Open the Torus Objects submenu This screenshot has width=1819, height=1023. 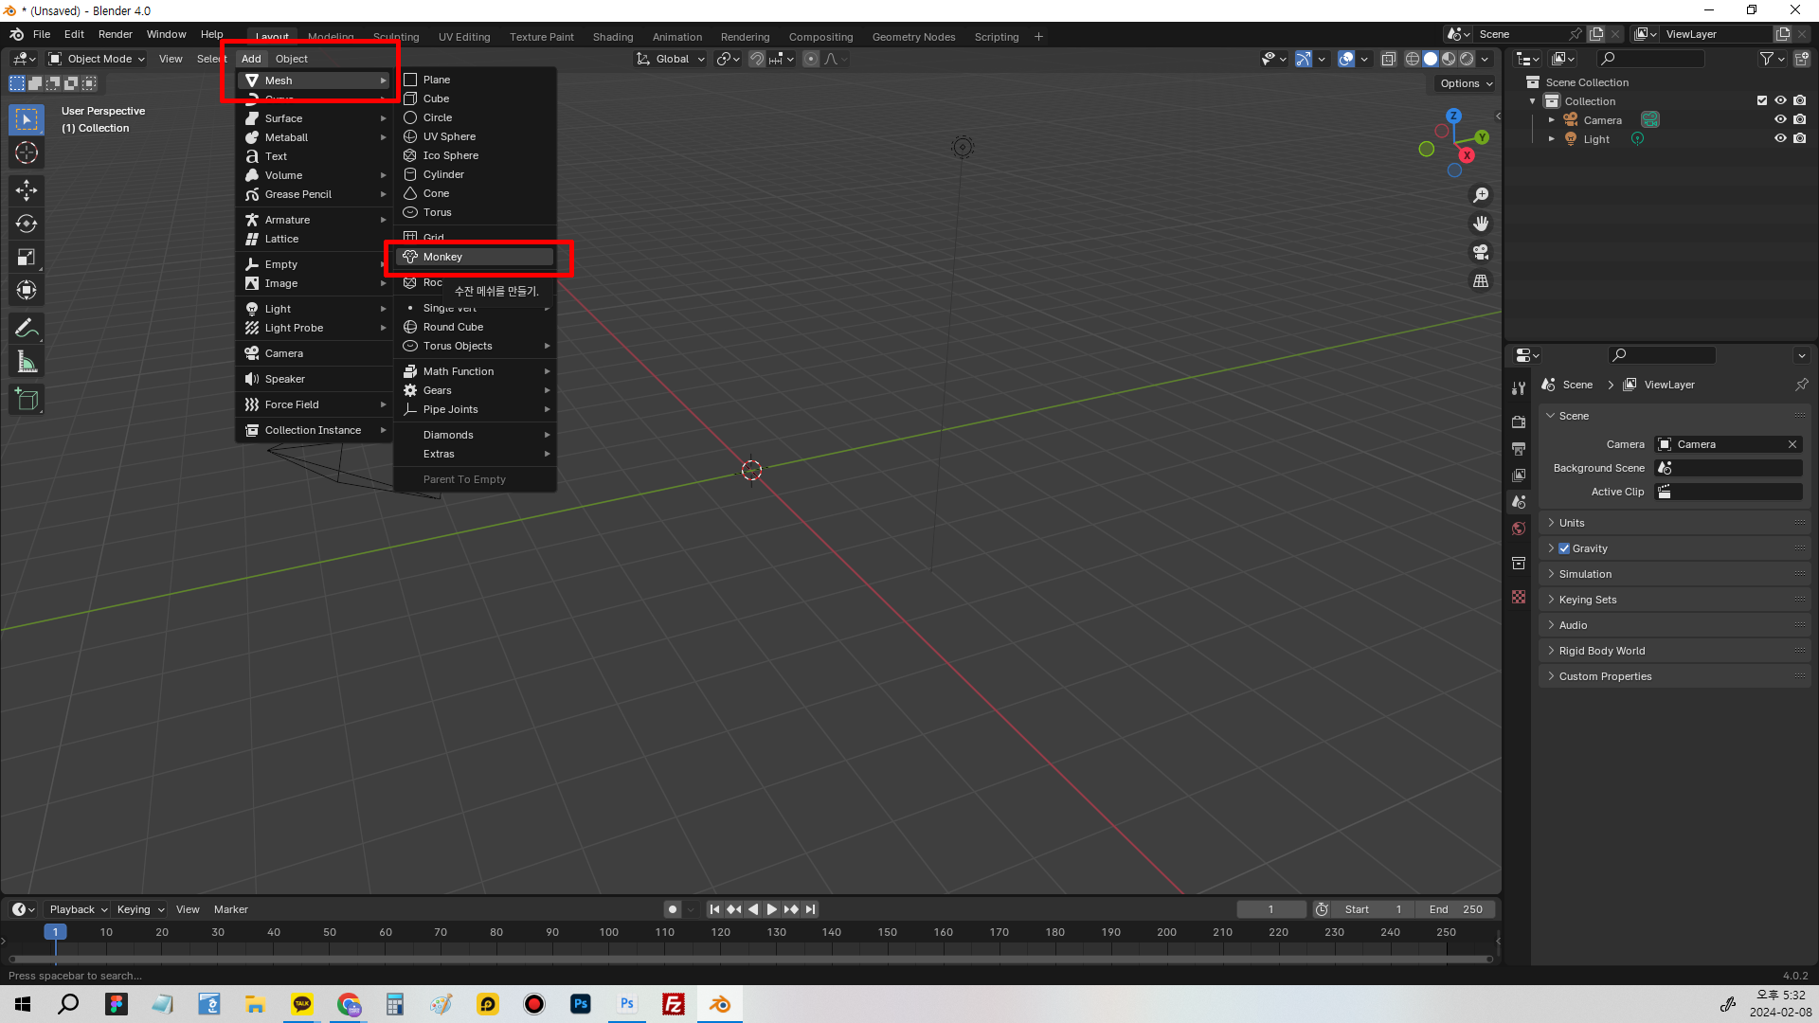pyautogui.click(x=475, y=346)
